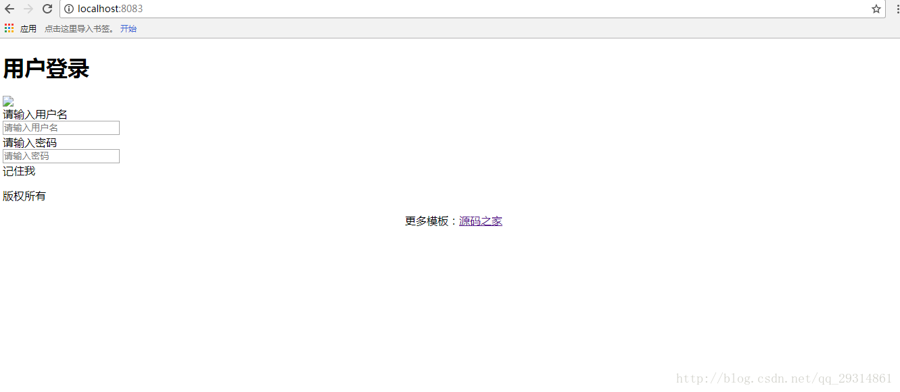The width and height of the screenshot is (900, 392).
Task: Focus the address bar showing localhost:8083
Action: [x=472, y=9]
